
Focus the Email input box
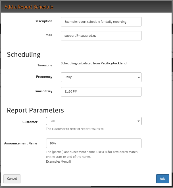[101, 36]
